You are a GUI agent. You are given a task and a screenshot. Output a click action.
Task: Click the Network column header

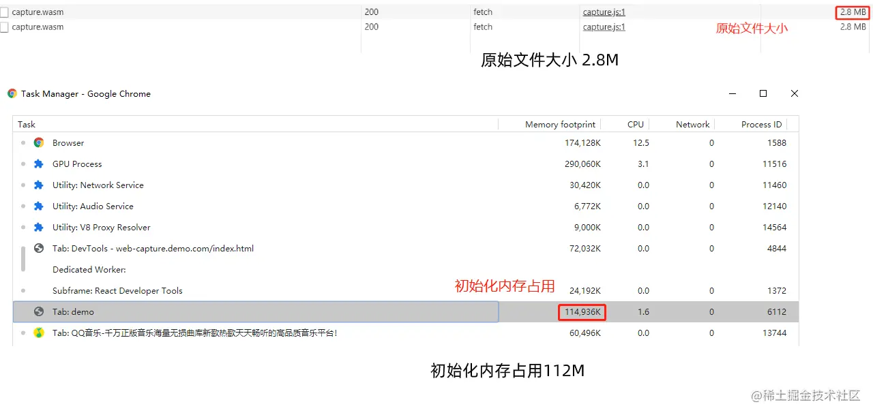click(x=692, y=124)
